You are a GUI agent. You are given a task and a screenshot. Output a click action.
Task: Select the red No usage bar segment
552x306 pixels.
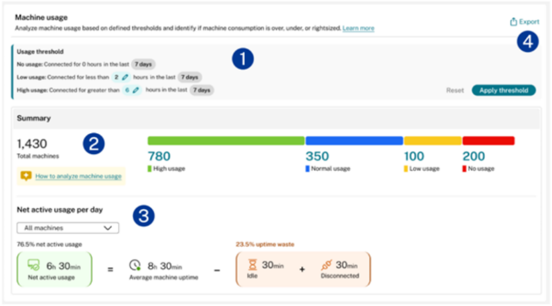[488, 141]
